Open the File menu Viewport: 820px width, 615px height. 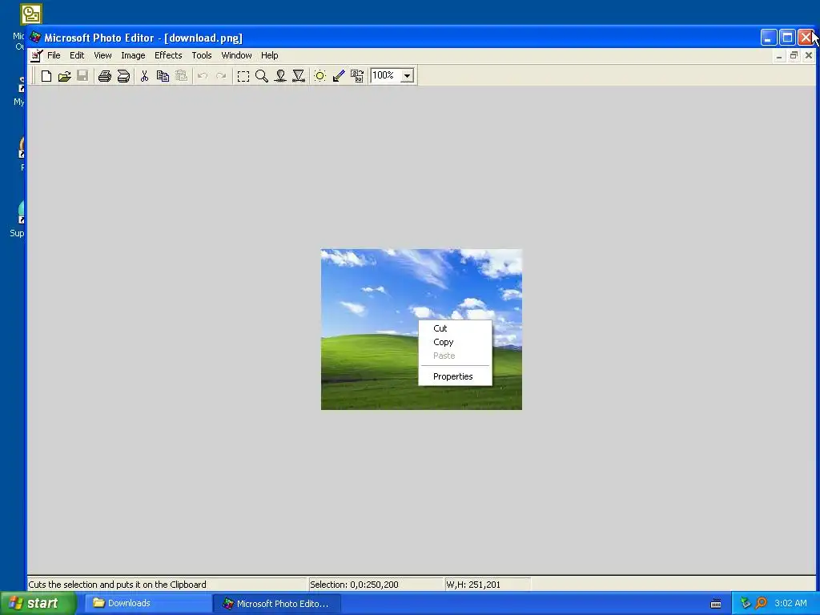(x=54, y=55)
